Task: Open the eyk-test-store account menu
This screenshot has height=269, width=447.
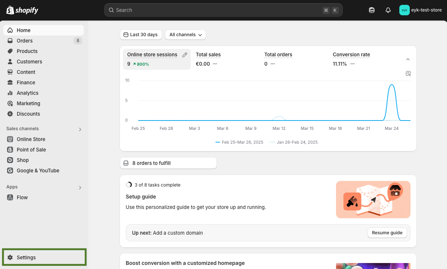Action: 421,10
